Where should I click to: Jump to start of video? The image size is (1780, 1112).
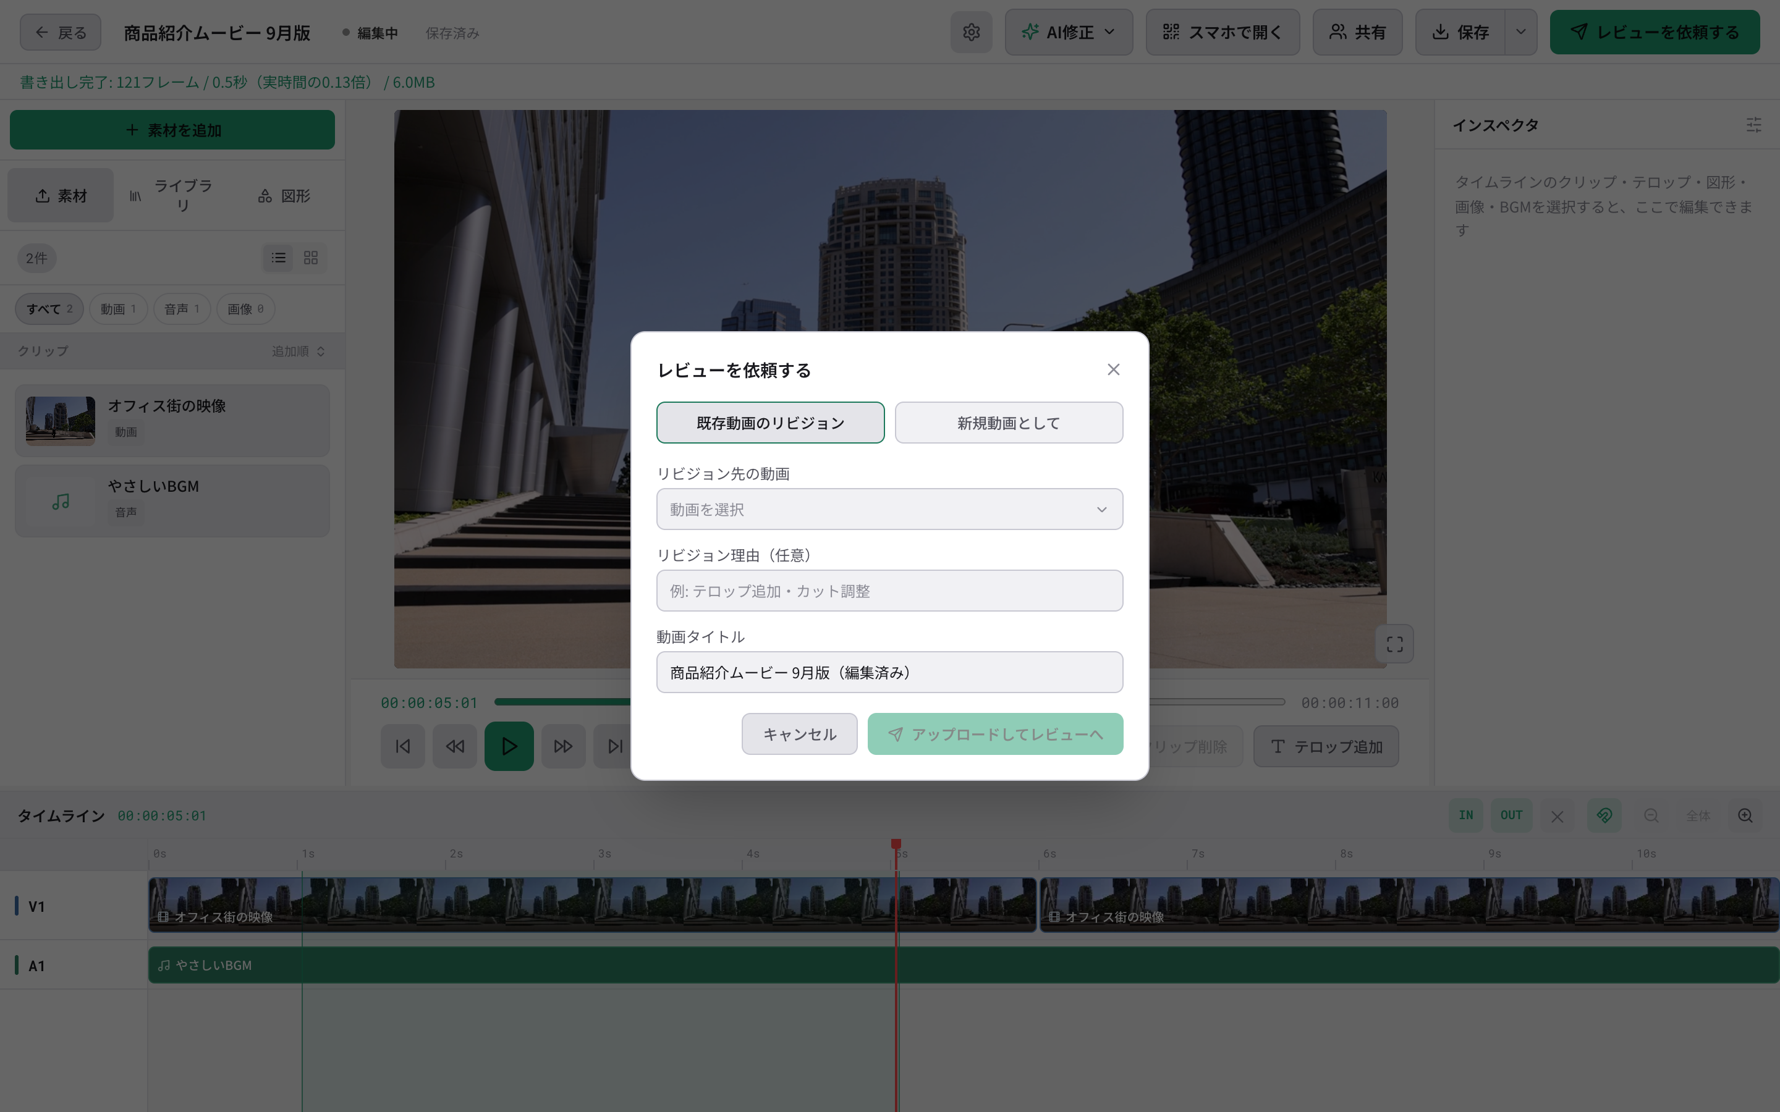coord(403,746)
